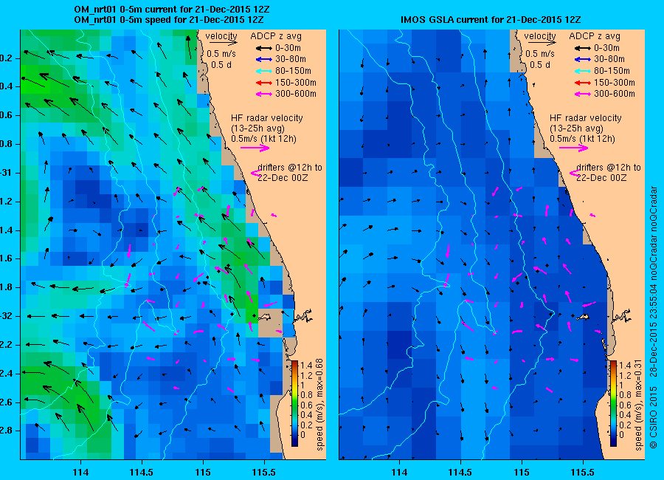Click the 'IMOS GSLA current' title

tap(491, 20)
